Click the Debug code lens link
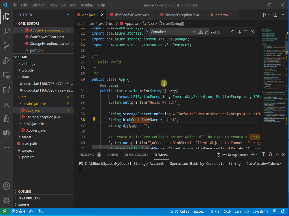The image size is (289, 216). click(113, 85)
